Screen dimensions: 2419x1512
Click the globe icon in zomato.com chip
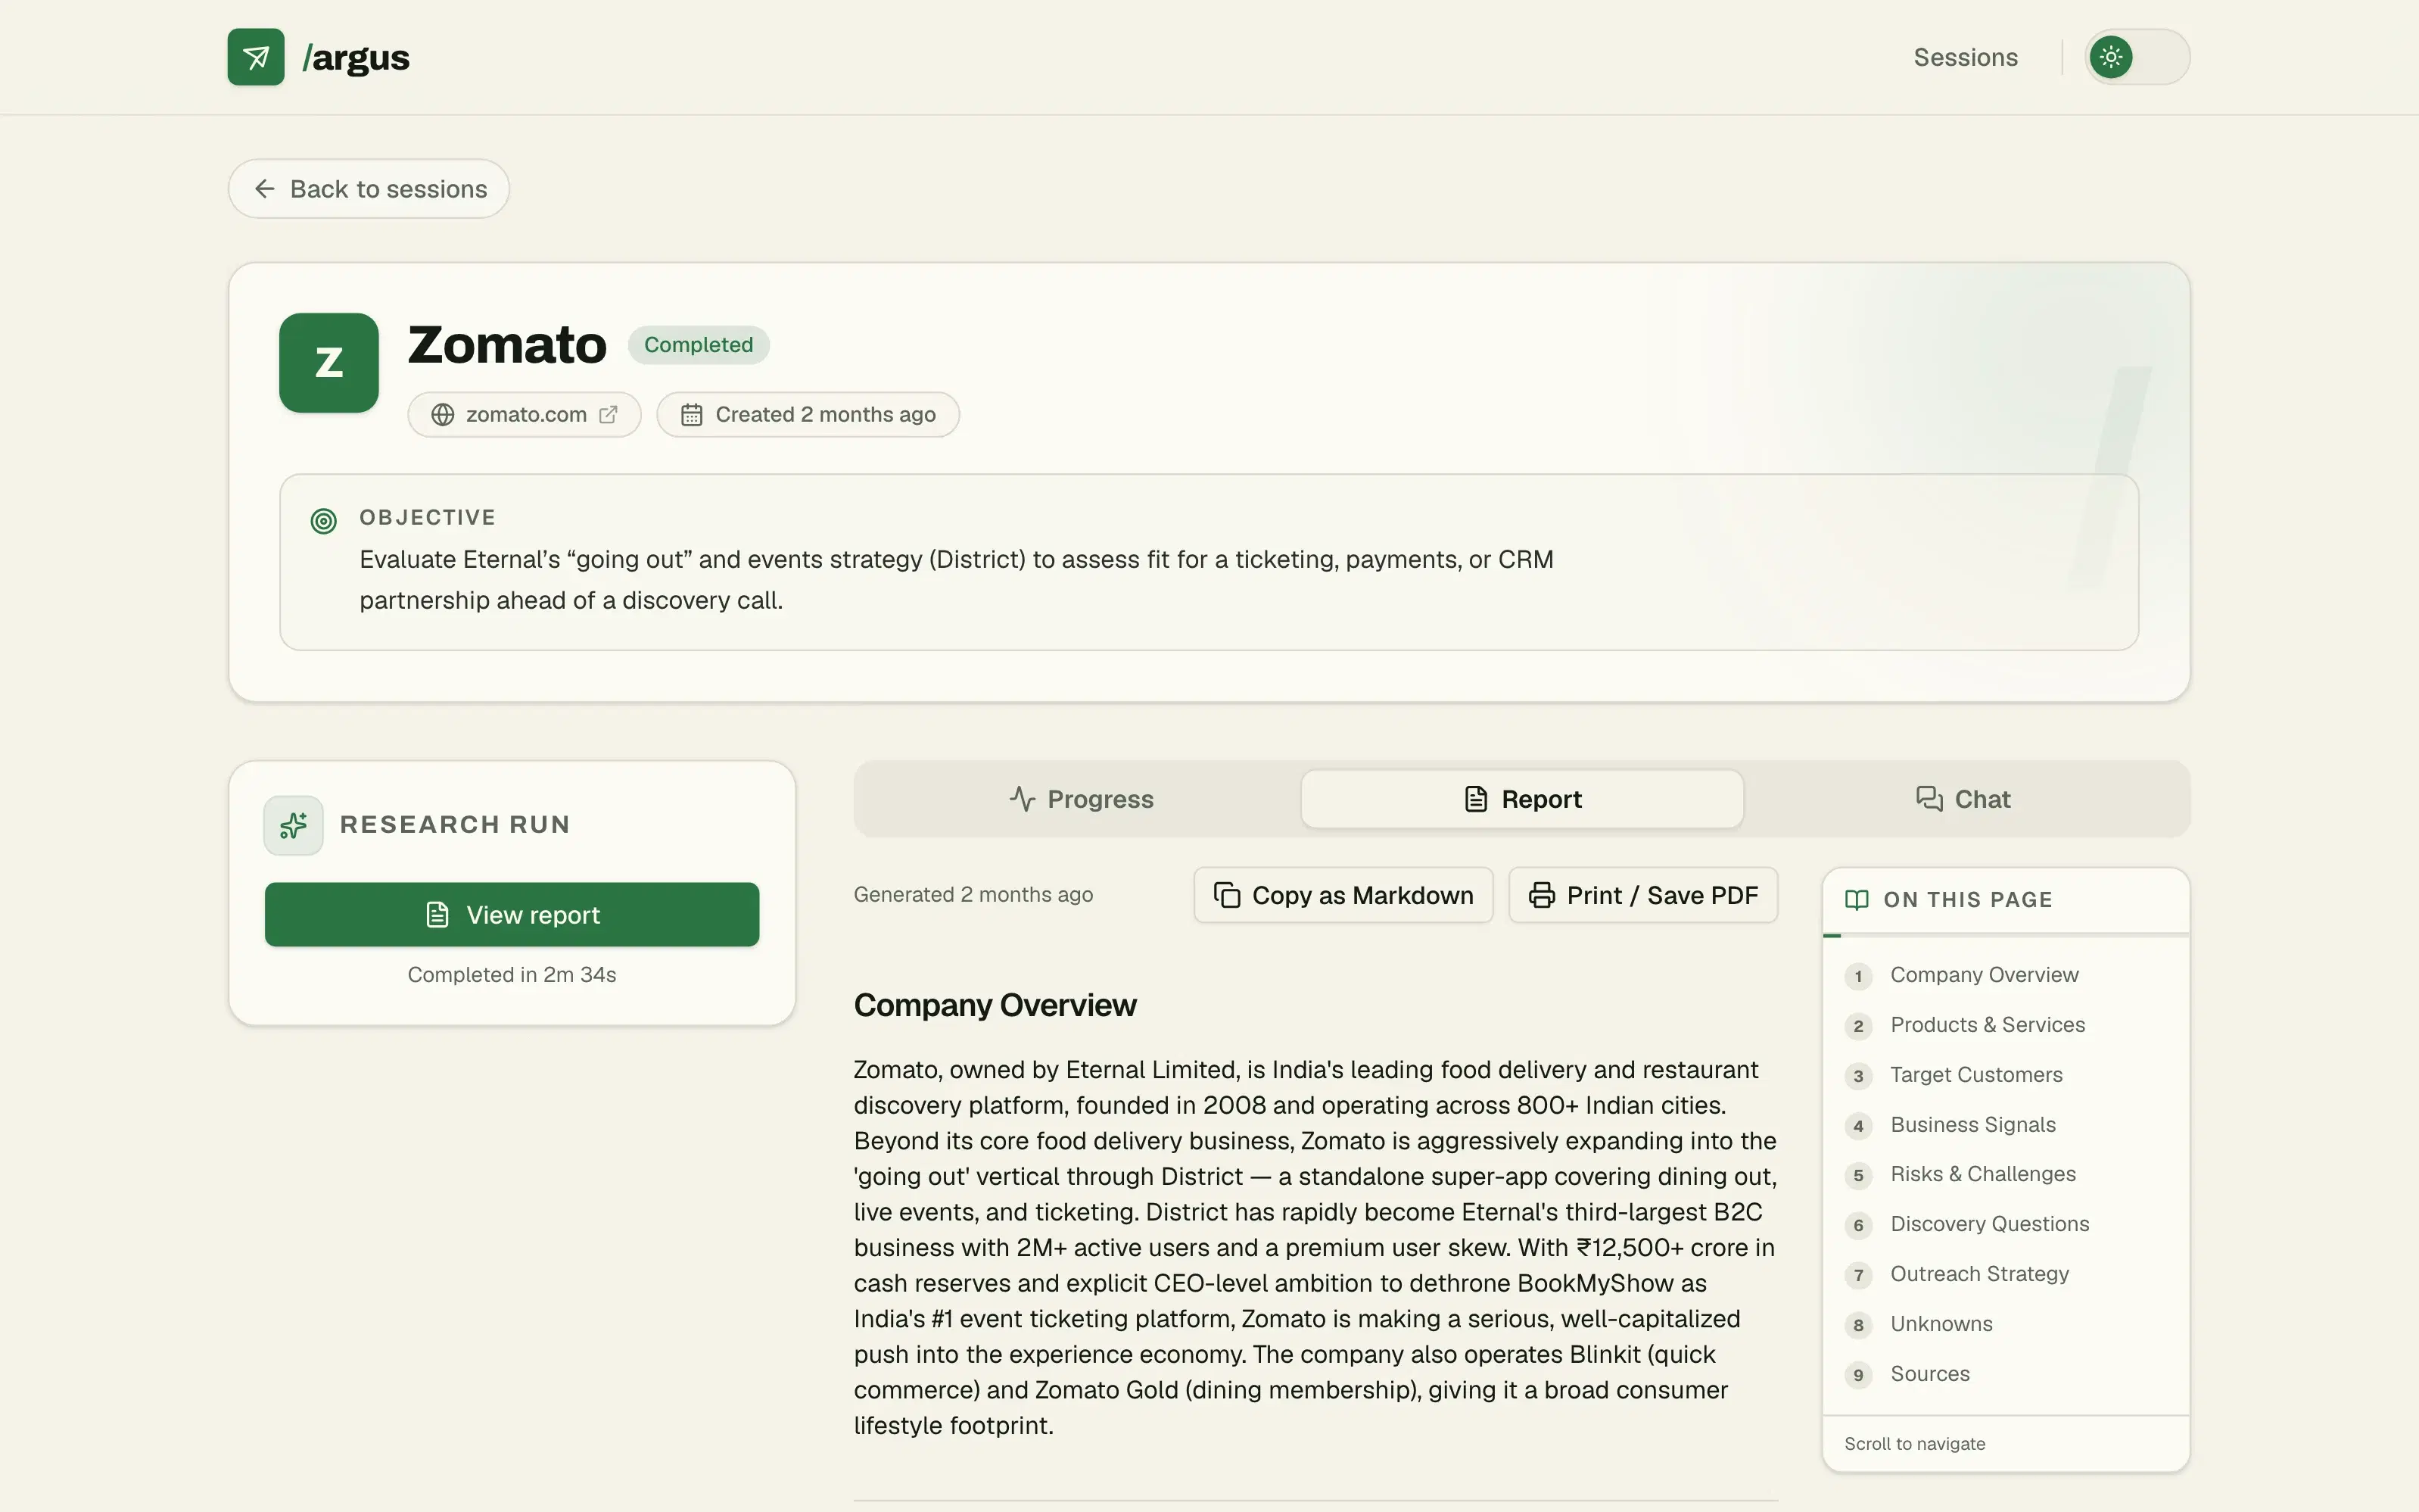click(443, 414)
